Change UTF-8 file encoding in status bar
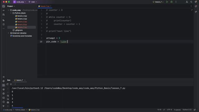Screen dimensions: 199x112 coord(169,110)
